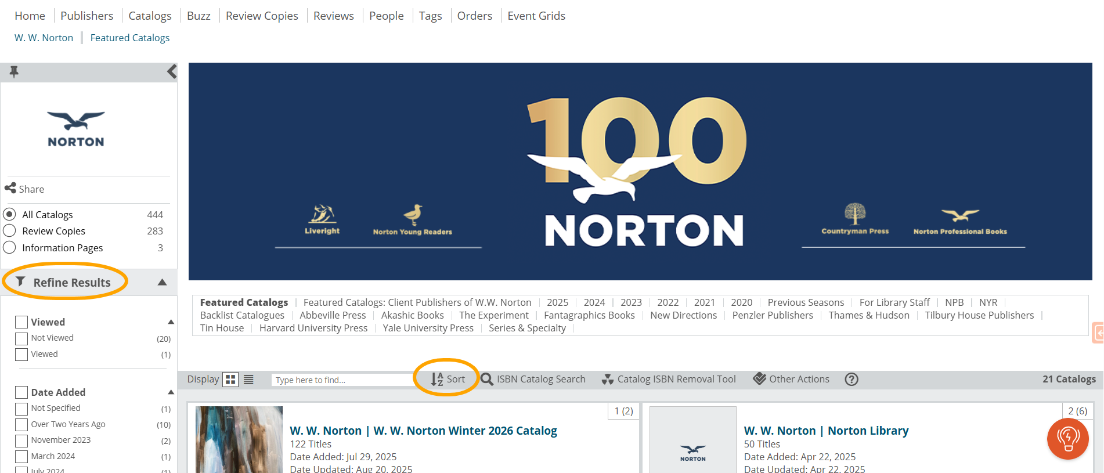Switch to list display view
The width and height of the screenshot is (1104, 473).
pos(248,380)
